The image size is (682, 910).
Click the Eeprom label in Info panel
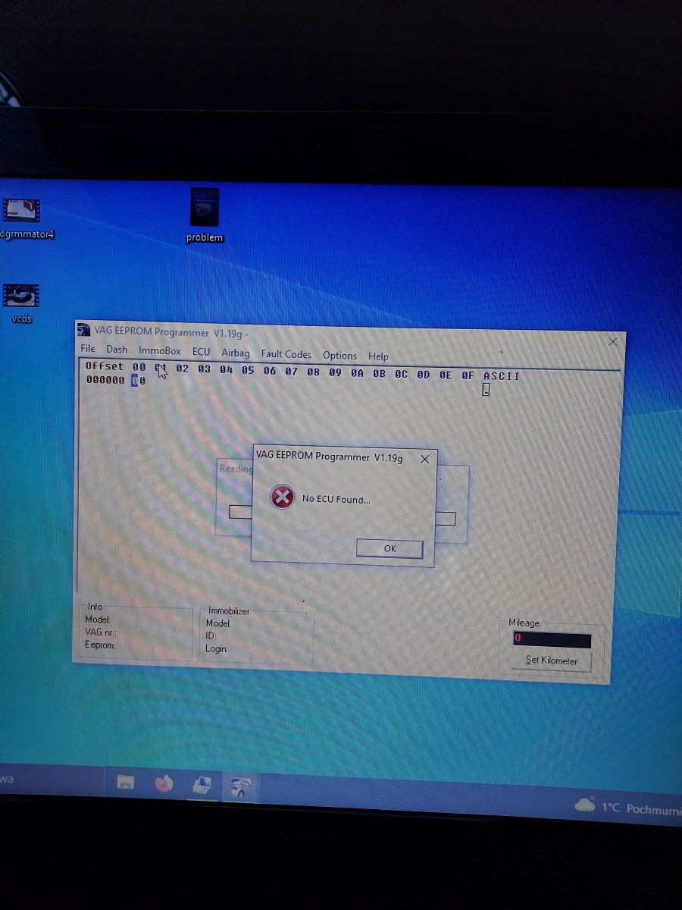(x=100, y=645)
